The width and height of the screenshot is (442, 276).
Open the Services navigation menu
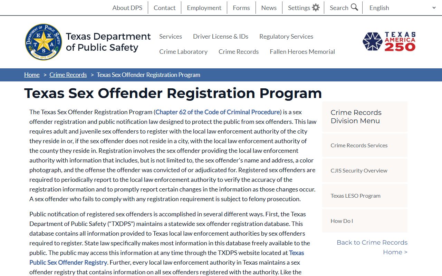(x=171, y=36)
